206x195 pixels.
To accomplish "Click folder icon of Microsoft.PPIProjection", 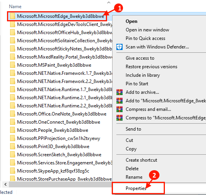I will [x=13, y=138].
